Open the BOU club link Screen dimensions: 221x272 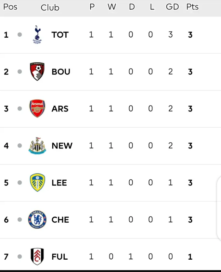pyautogui.click(x=61, y=71)
